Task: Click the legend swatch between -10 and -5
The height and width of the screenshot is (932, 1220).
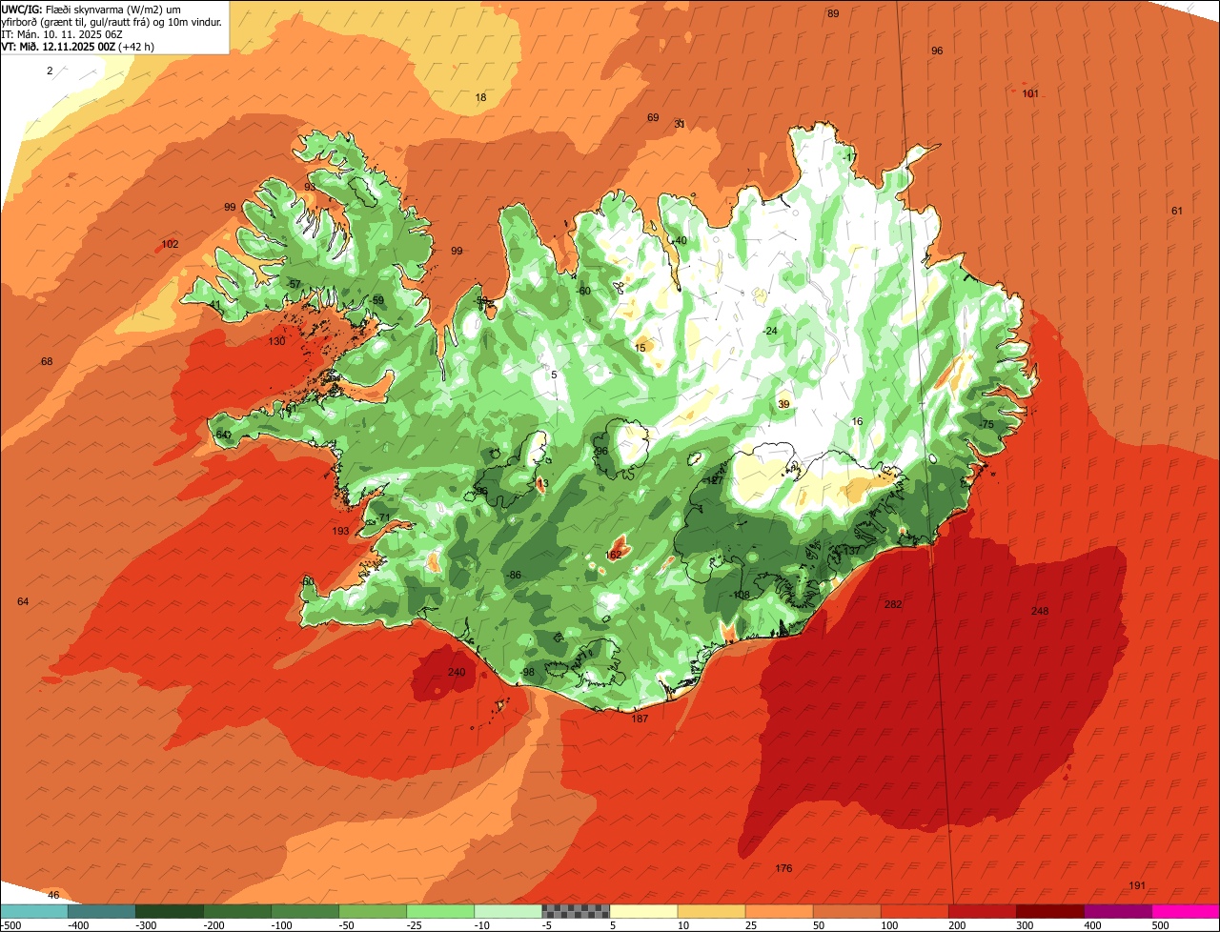Action: click(507, 911)
